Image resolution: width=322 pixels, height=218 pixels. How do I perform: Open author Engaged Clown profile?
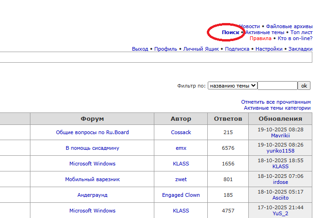pyautogui.click(x=181, y=195)
